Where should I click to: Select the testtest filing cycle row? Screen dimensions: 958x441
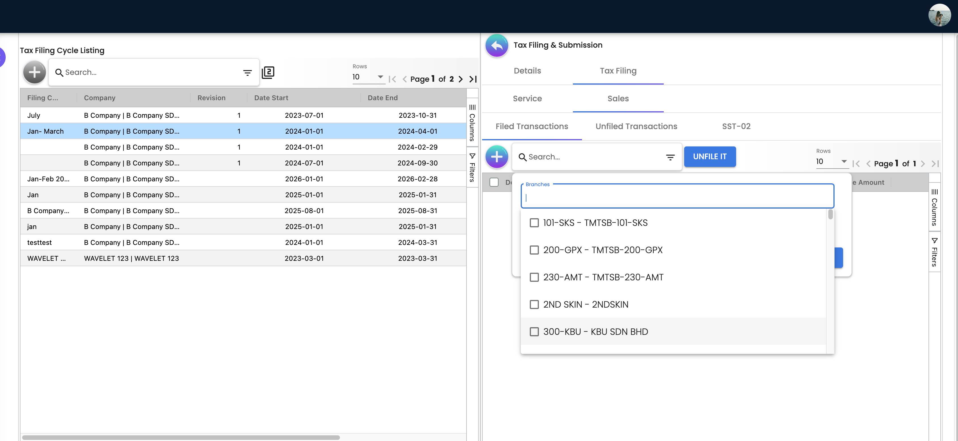tap(243, 242)
